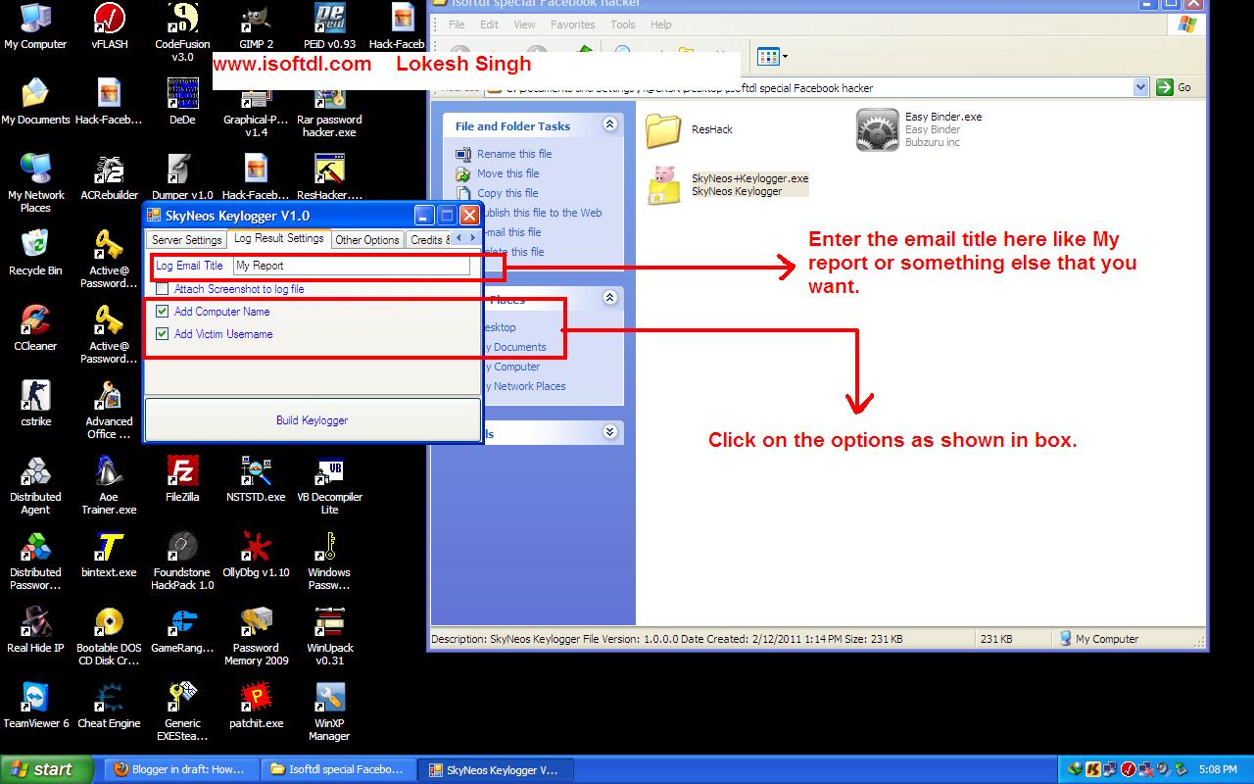
Task: Click the GameRanger desktop icon
Action: click(182, 630)
